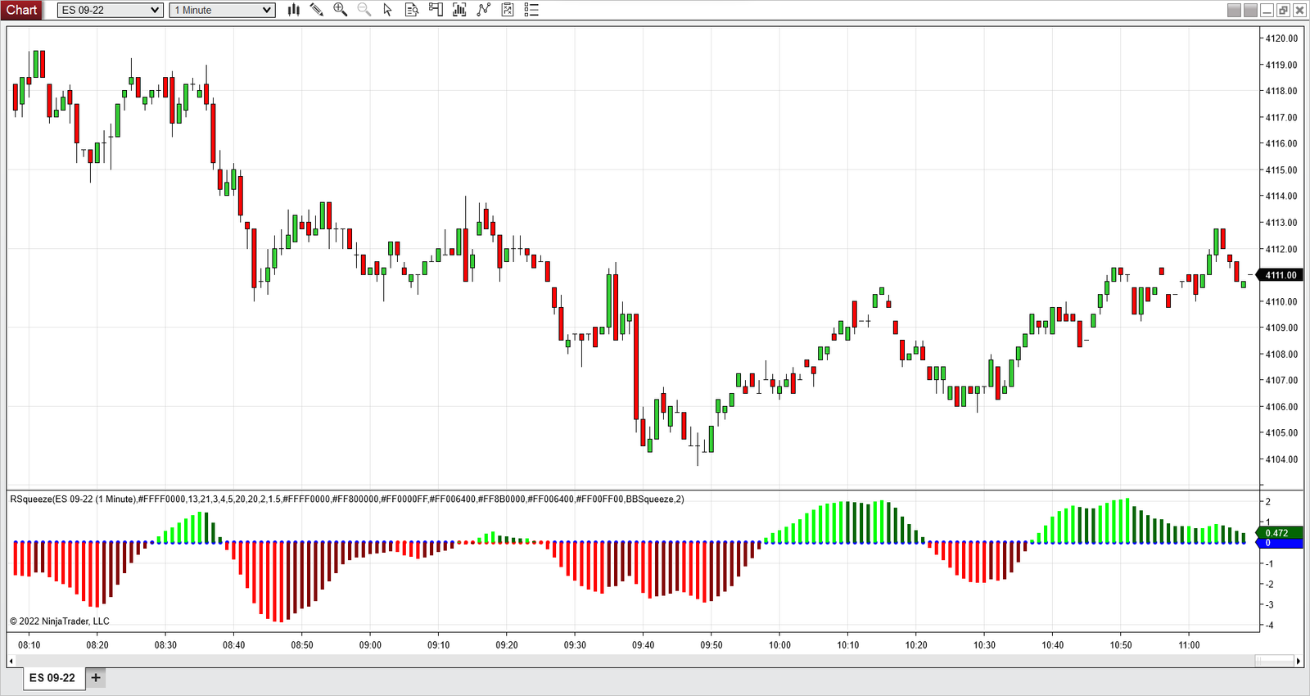Click the red Chart title label
Viewport: 1310px width, 696px height.
[22, 10]
